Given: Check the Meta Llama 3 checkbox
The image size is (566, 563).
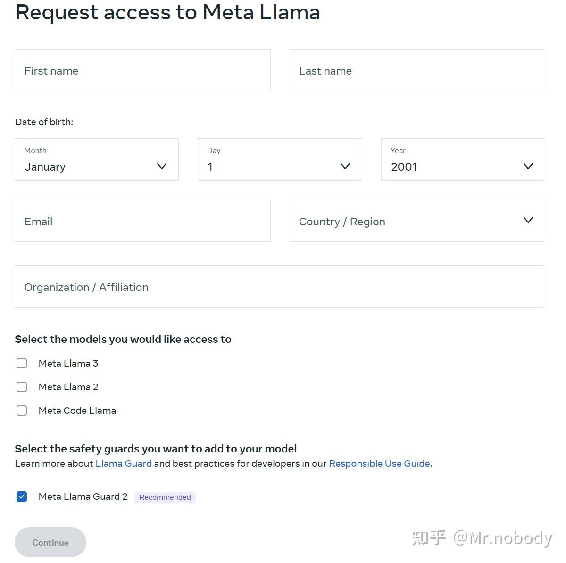Looking at the screenshot, I should (22, 363).
